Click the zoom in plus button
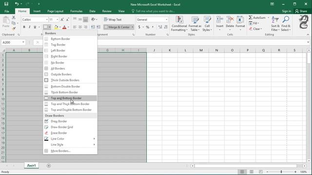The width and height of the screenshot is (312, 175). tap(295, 172)
